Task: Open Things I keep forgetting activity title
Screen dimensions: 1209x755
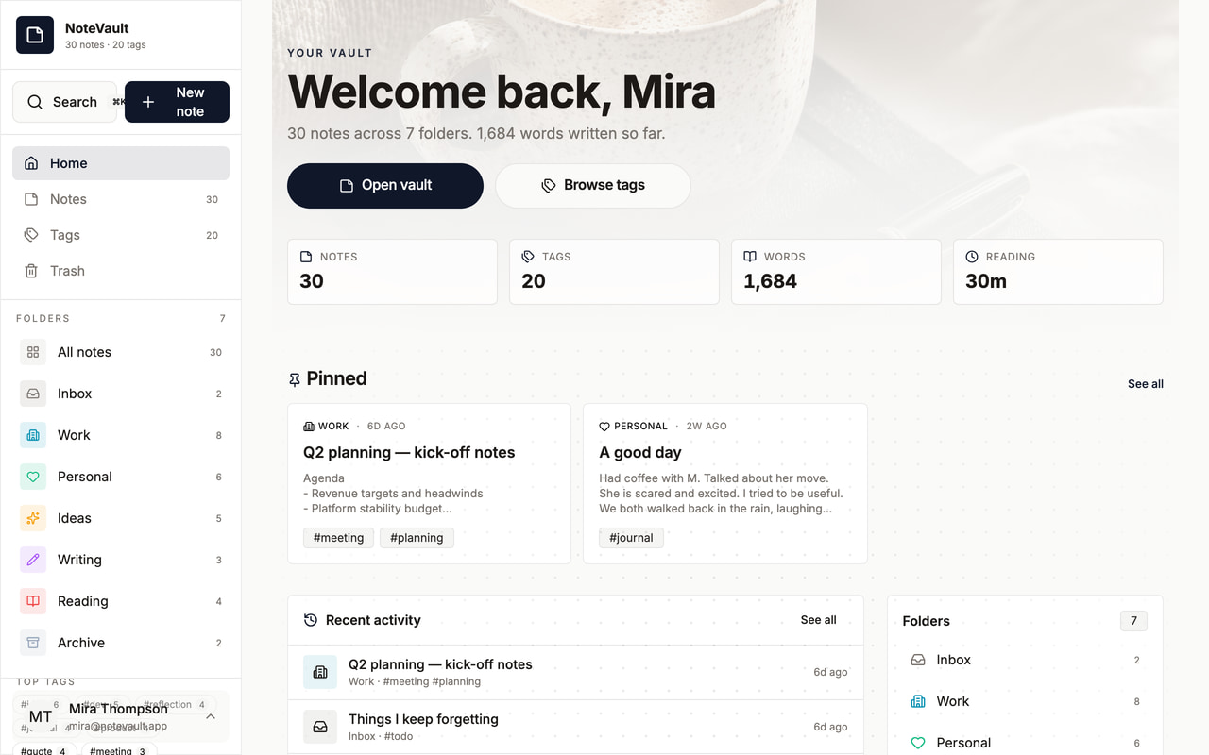Action: tap(423, 719)
